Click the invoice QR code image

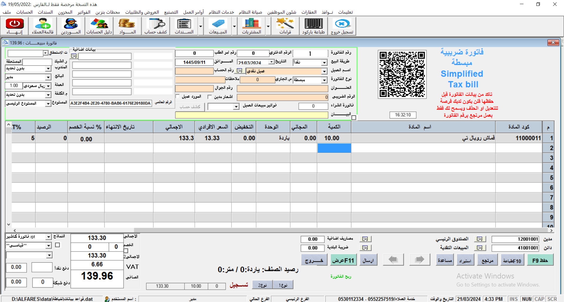(x=402, y=74)
